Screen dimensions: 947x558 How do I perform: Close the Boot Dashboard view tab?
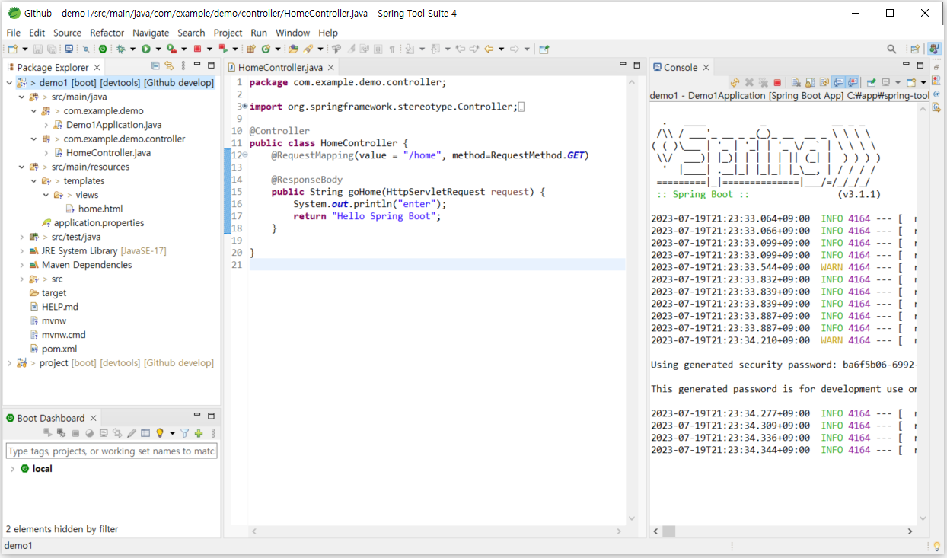point(94,418)
